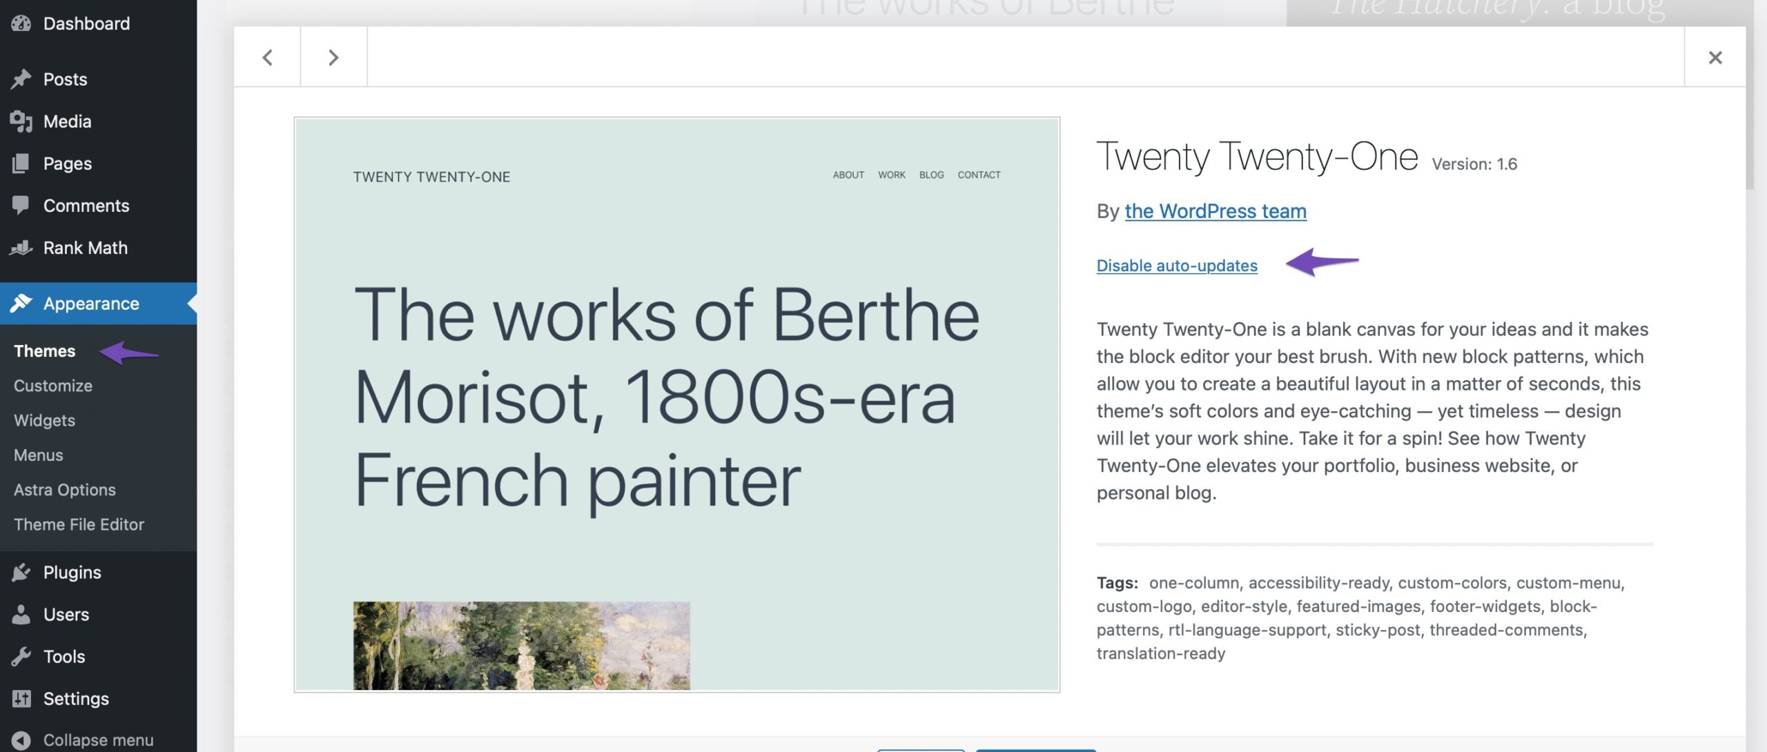Screen dimensions: 1767x752
Task: Navigate to previous theme preview
Action: (267, 57)
